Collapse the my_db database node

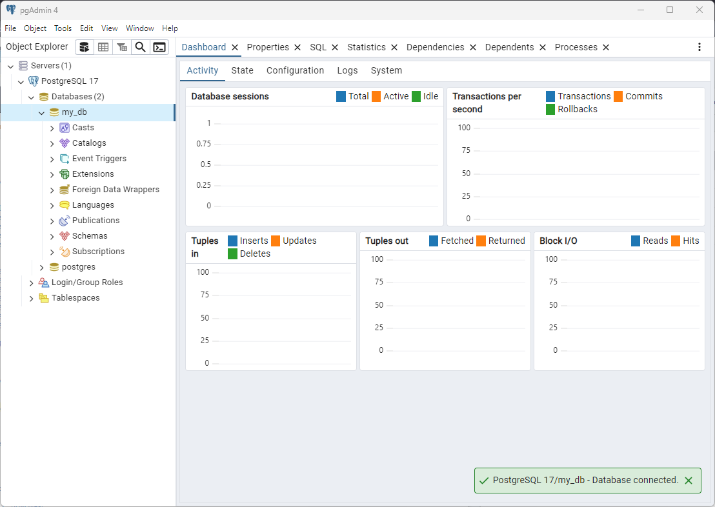[42, 113]
